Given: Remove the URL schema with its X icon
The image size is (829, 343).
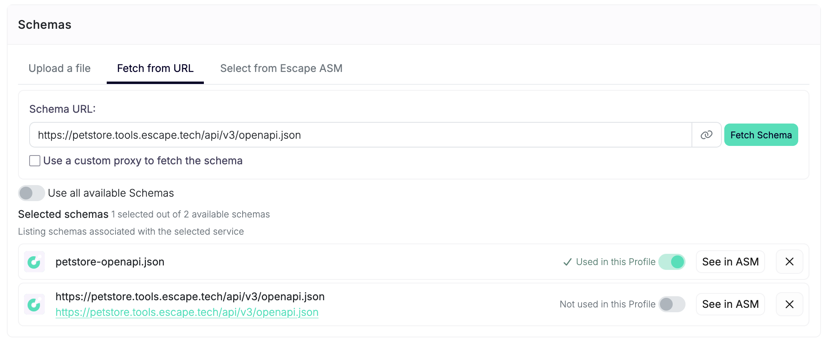Looking at the screenshot, I should point(789,305).
